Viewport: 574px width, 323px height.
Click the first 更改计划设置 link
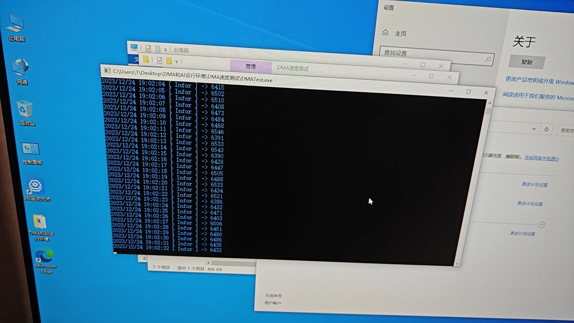click(535, 185)
